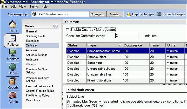Open the Tasks menu
This screenshot has height=109, width=187.
click(34, 6)
